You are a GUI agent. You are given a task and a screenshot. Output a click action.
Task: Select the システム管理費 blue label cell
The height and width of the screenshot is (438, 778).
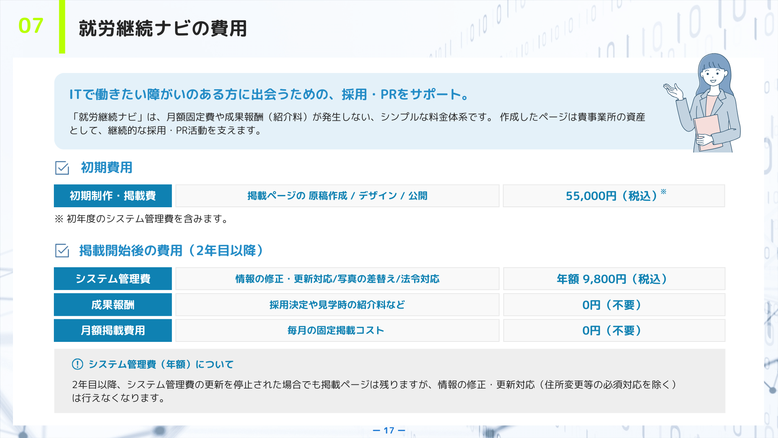point(113,279)
